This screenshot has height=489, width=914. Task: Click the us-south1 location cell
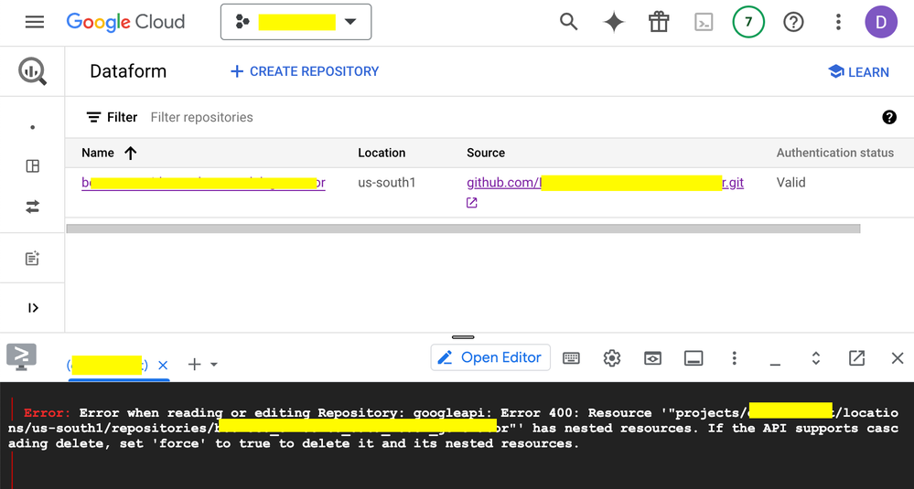386,183
